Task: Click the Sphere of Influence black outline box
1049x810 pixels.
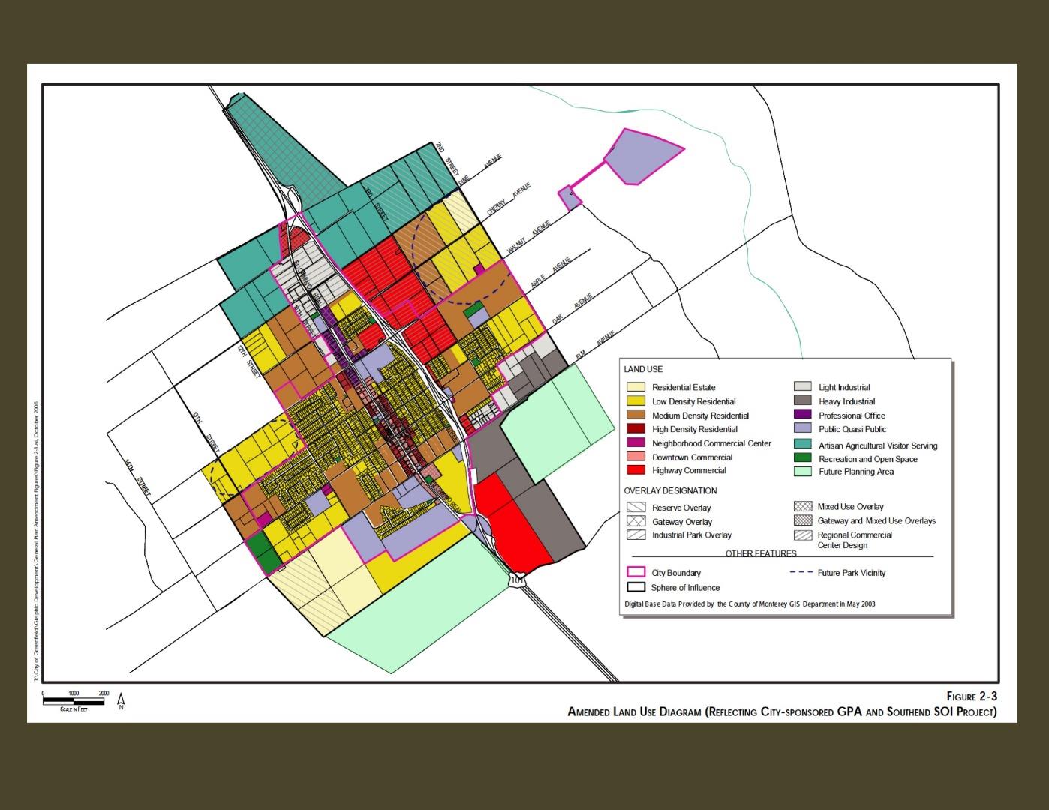Action: point(636,587)
